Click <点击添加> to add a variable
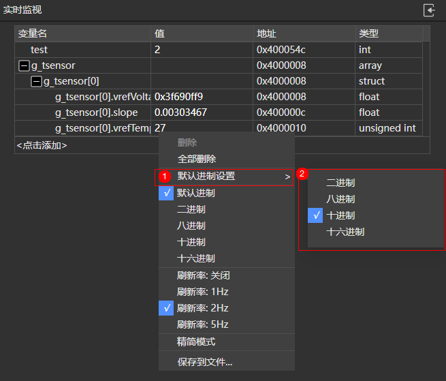 42,145
